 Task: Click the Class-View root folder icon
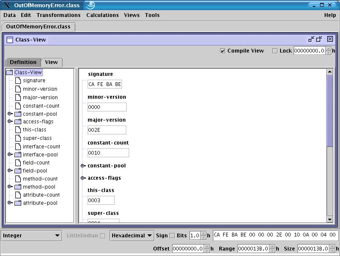coord(9,72)
